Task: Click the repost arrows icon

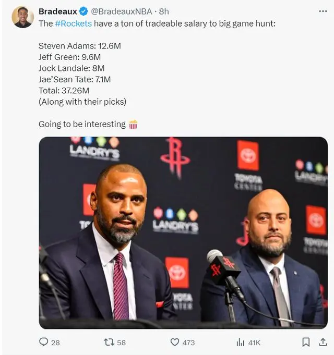Action: click(x=109, y=342)
